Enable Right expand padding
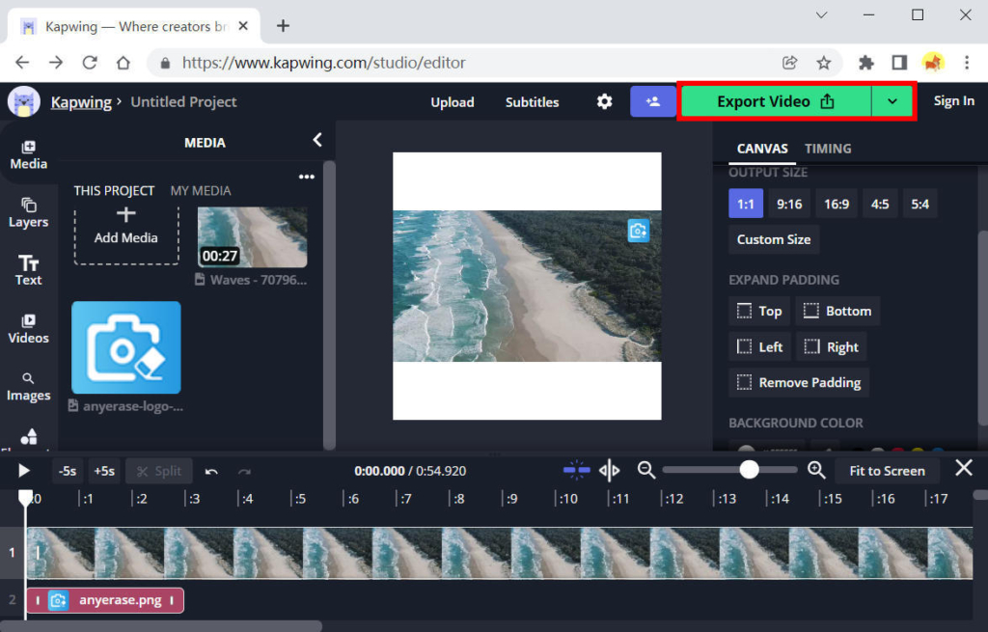 click(831, 345)
